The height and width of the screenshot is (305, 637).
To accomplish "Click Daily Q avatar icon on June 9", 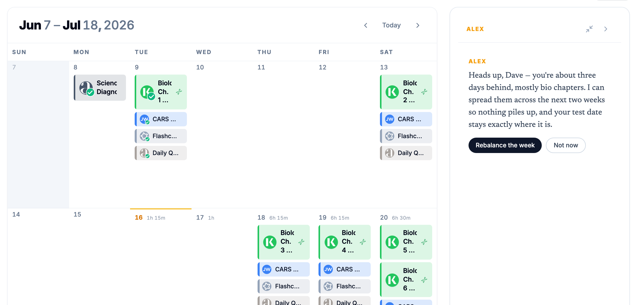I will pyautogui.click(x=144, y=153).
